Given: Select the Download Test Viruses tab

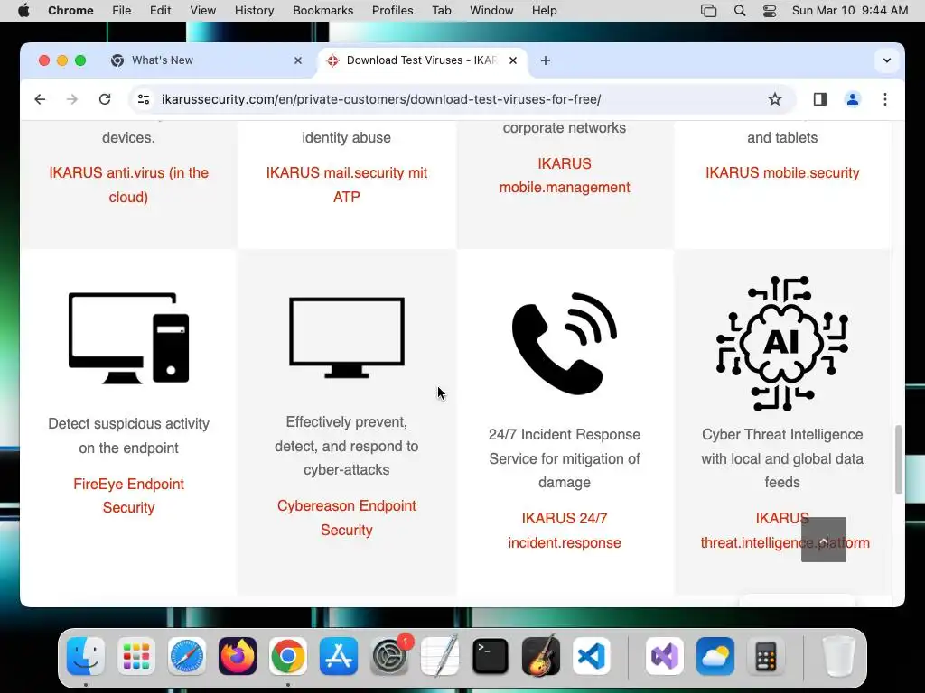Looking at the screenshot, I should pyautogui.click(x=423, y=60).
